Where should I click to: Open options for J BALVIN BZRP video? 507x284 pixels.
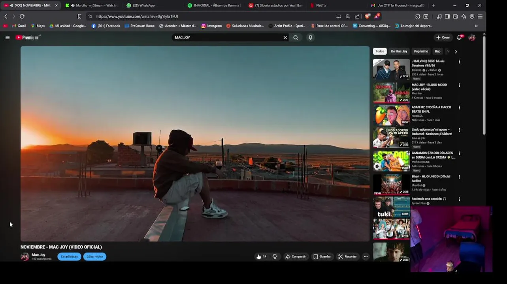click(459, 62)
